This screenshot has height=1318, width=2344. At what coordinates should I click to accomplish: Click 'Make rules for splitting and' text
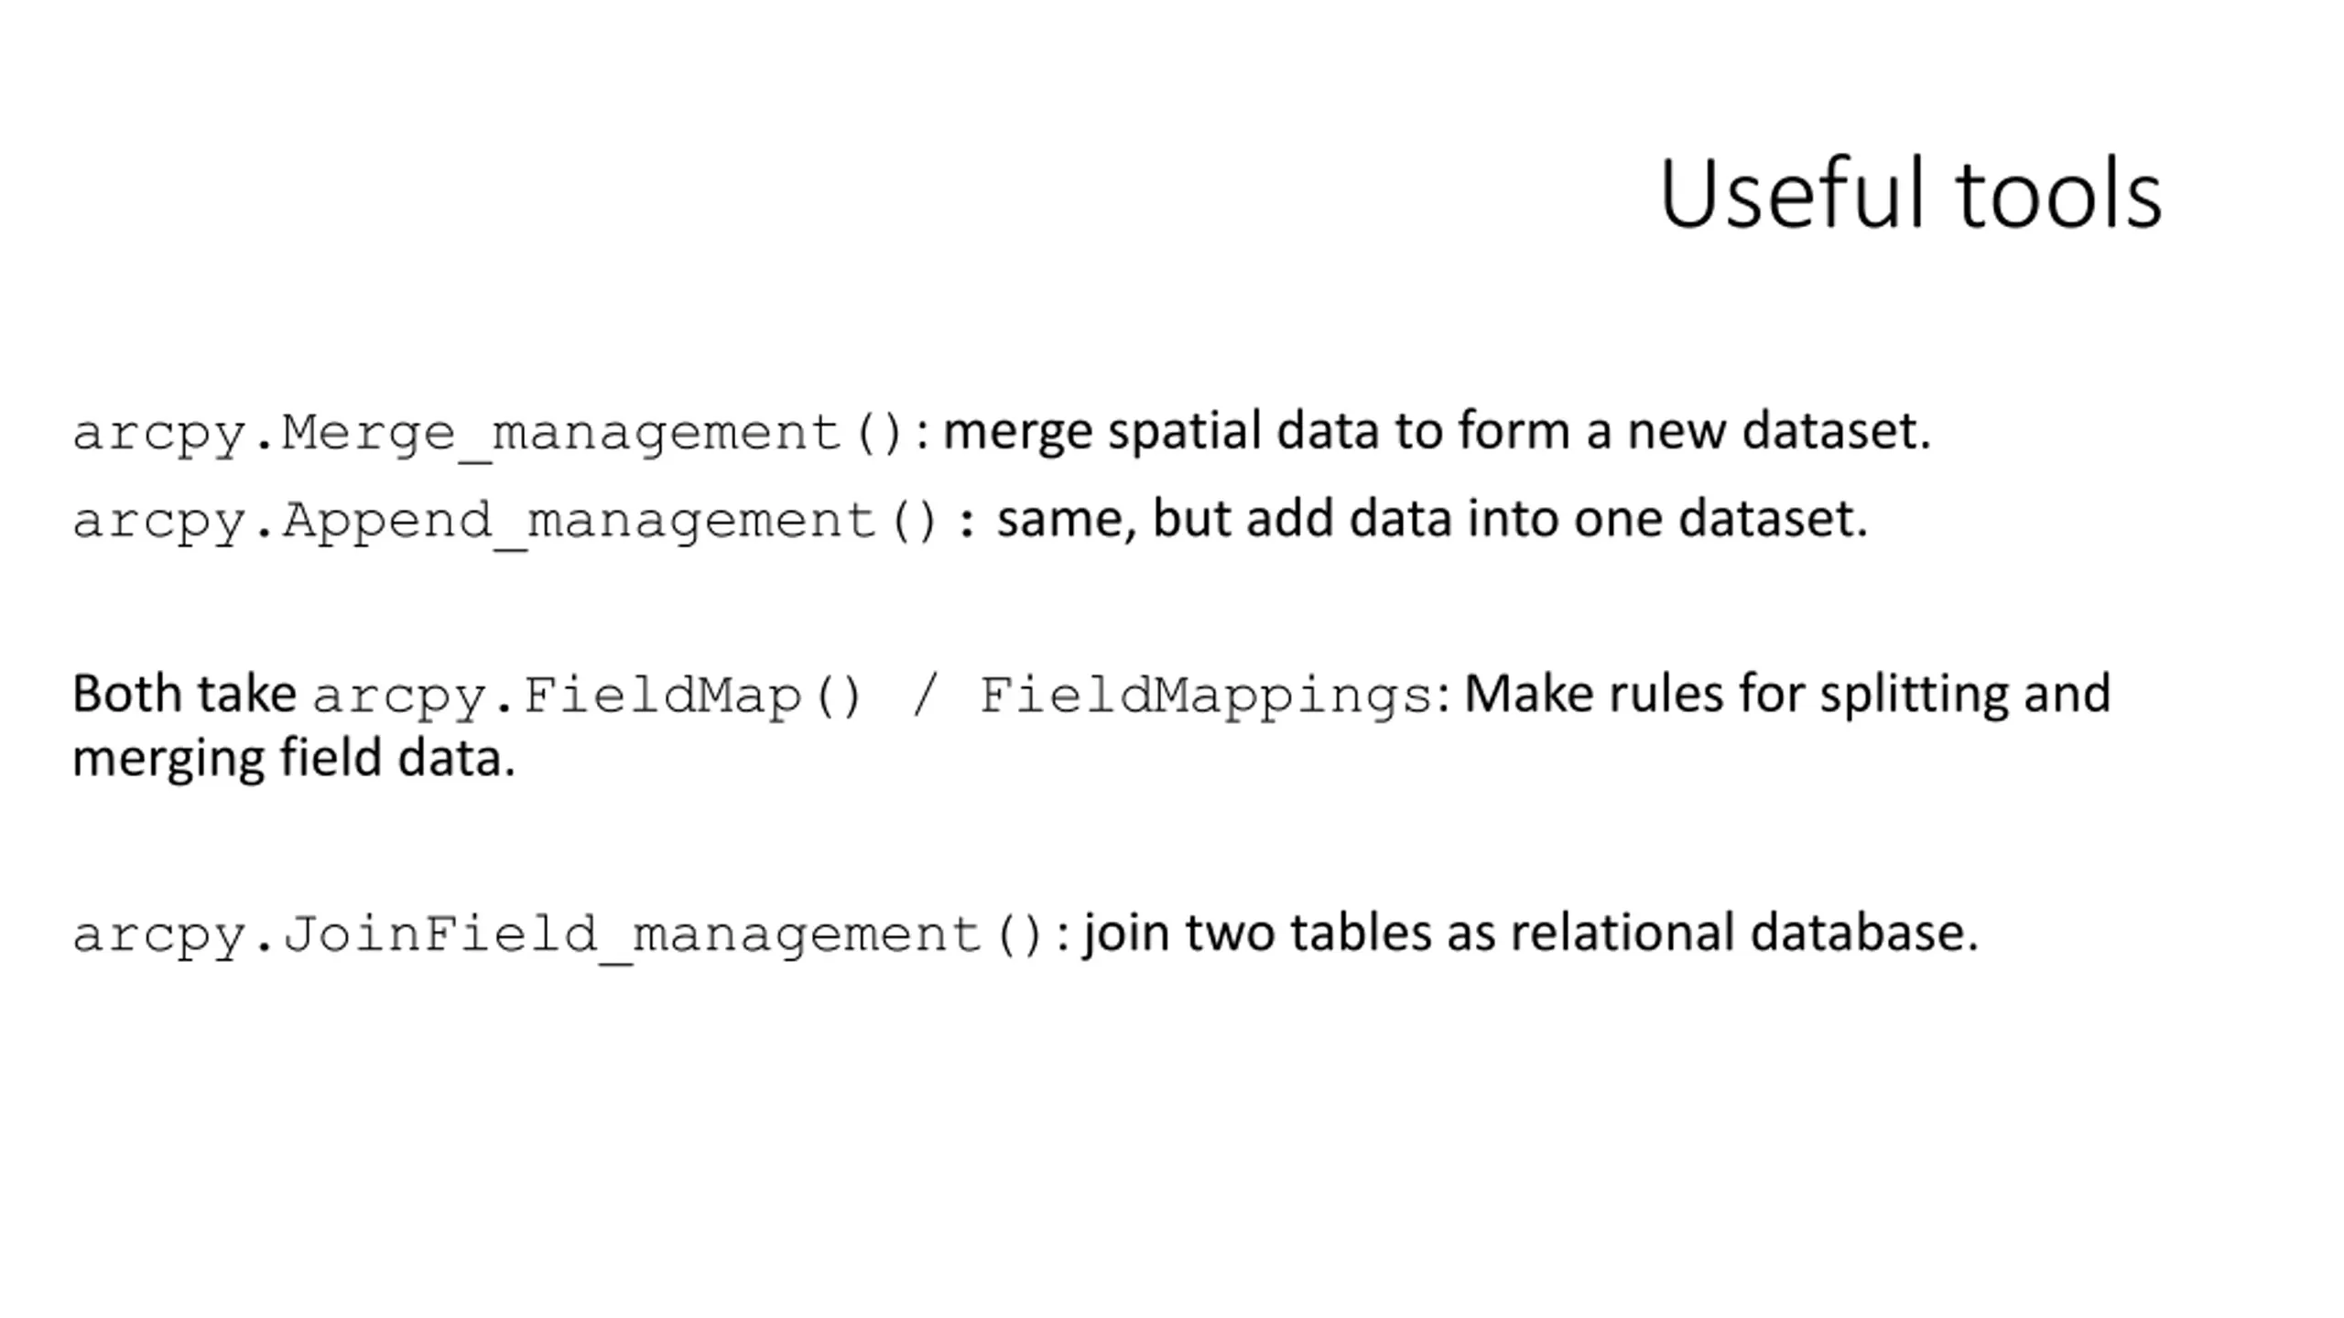pyautogui.click(x=1787, y=695)
